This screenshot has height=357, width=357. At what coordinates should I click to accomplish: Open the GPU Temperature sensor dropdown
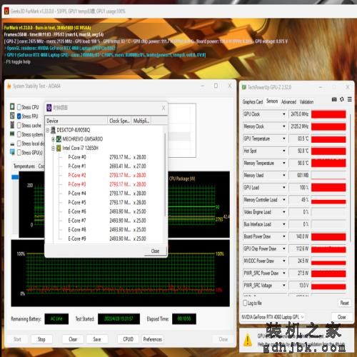coord(284,139)
